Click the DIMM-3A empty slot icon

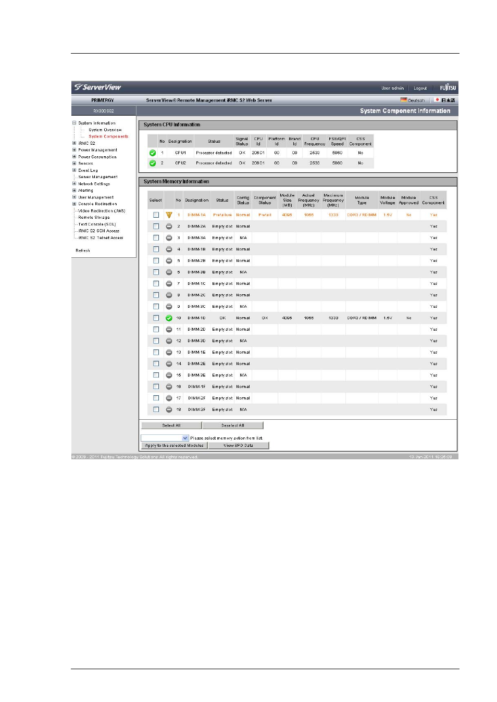pyautogui.click(x=169, y=238)
